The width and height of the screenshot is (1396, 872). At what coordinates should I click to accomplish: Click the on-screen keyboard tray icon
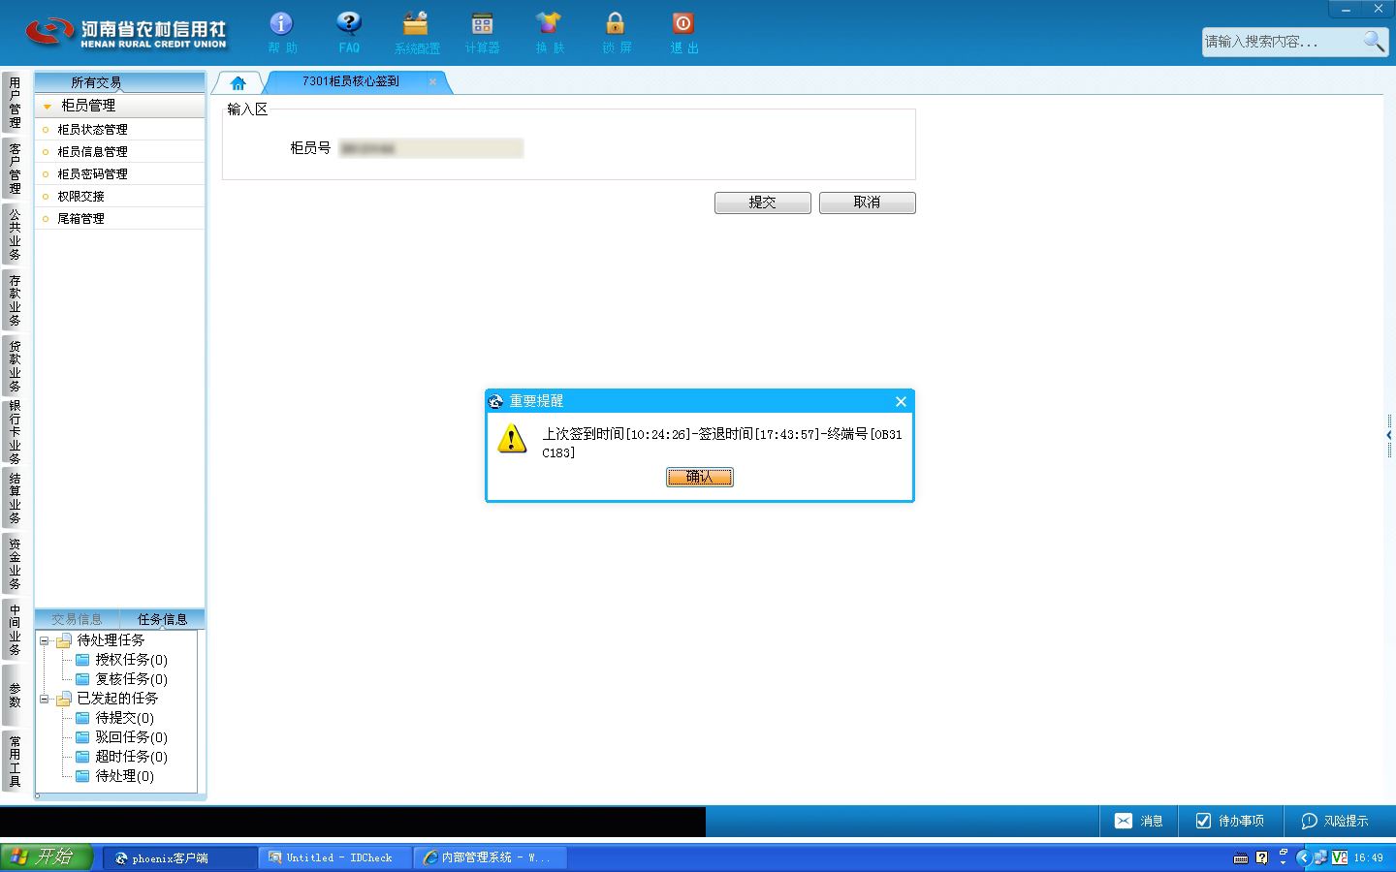pos(1240,857)
